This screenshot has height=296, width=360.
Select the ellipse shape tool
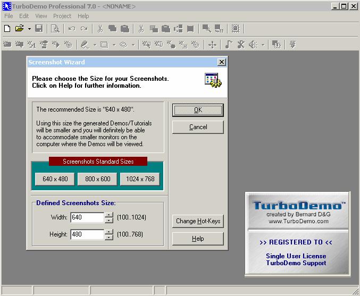click(x=123, y=45)
